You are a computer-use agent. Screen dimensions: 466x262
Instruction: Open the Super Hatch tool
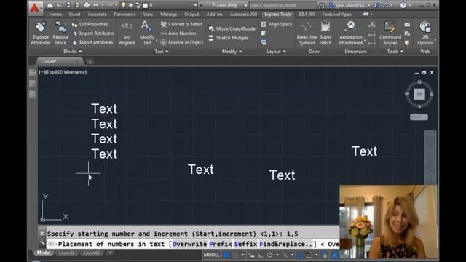(x=325, y=33)
